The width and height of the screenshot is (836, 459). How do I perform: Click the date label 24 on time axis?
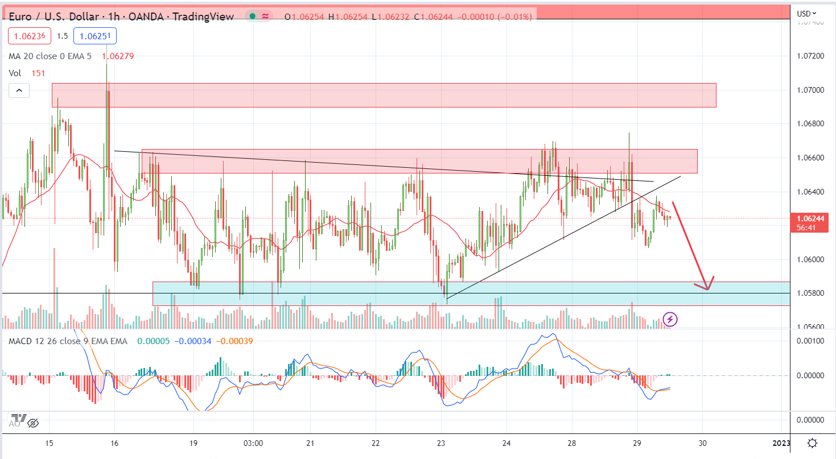[506, 443]
